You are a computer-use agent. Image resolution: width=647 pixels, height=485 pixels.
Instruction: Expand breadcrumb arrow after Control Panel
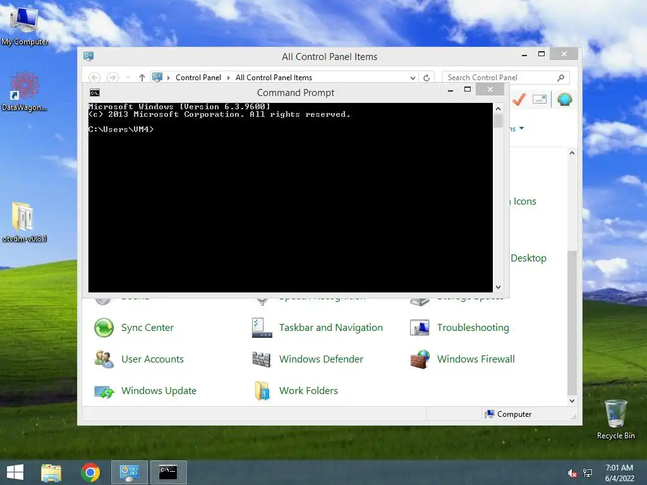pos(228,78)
